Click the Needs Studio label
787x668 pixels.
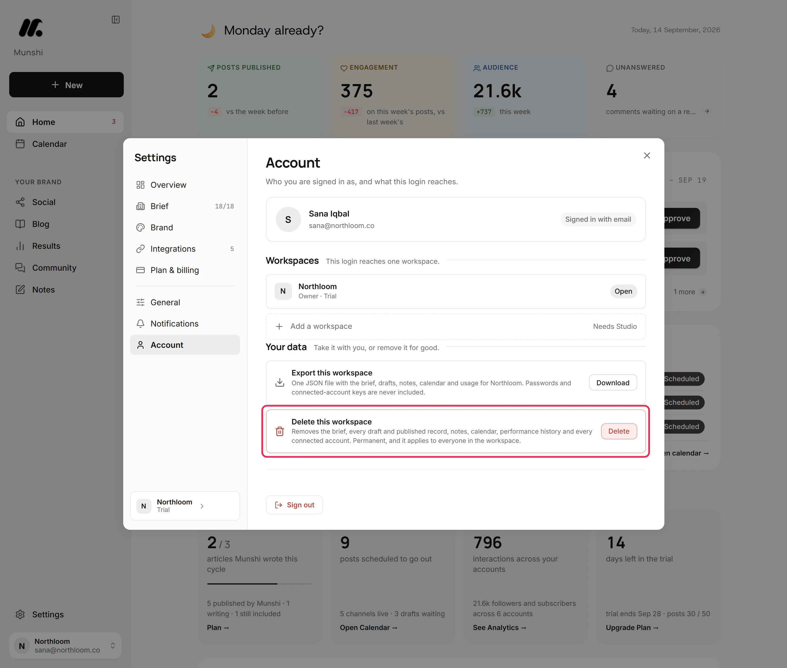pyautogui.click(x=615, y=327)
